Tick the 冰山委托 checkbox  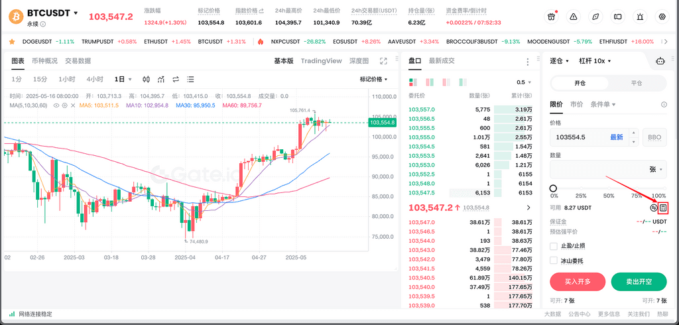pyautogui.click(x=554, y=260)
